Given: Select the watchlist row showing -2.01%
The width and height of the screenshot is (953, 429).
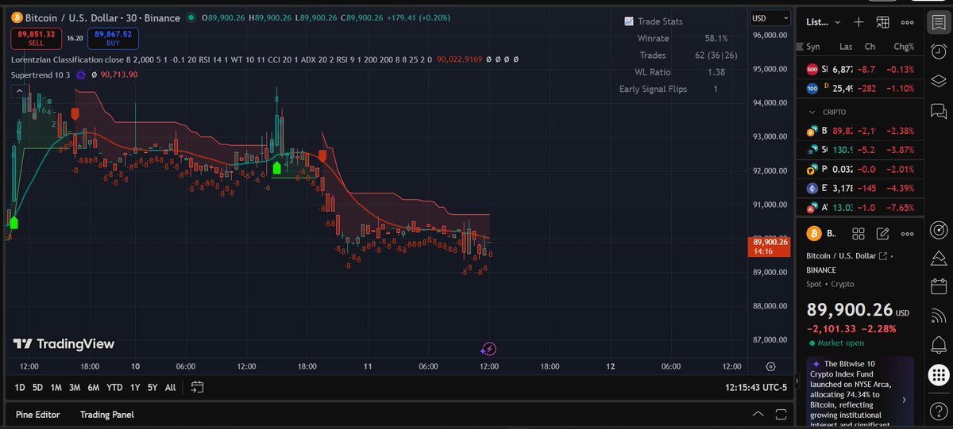Looking at the screenshot, I should (x=858, y=169).
